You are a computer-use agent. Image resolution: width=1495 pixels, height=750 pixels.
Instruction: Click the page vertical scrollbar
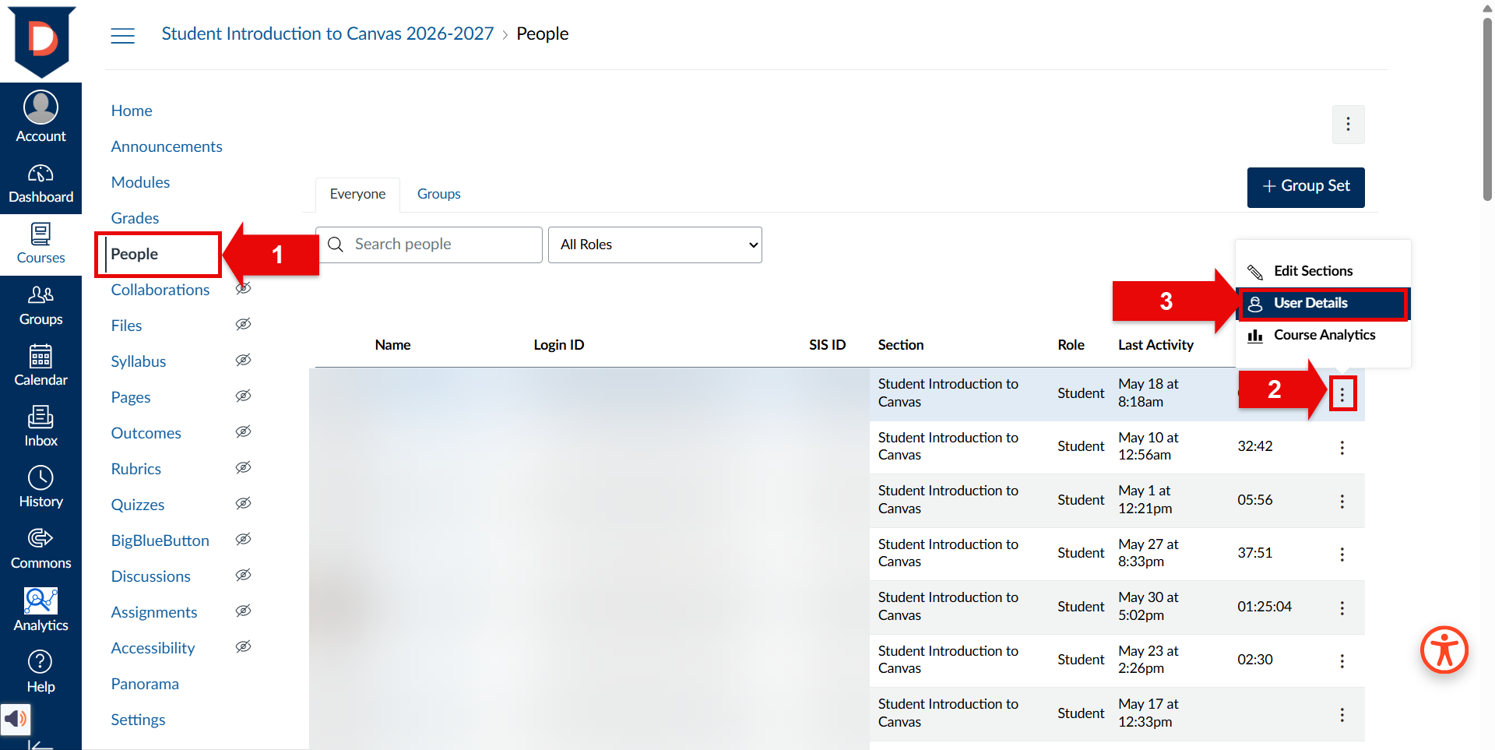pyautogui.click(x=1487, y=109)
